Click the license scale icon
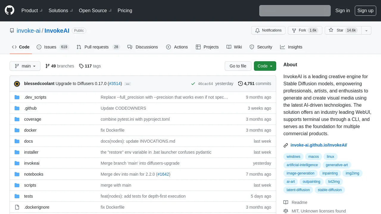The width and height of the screenshot is (381, 214). [x=286, y=211]
